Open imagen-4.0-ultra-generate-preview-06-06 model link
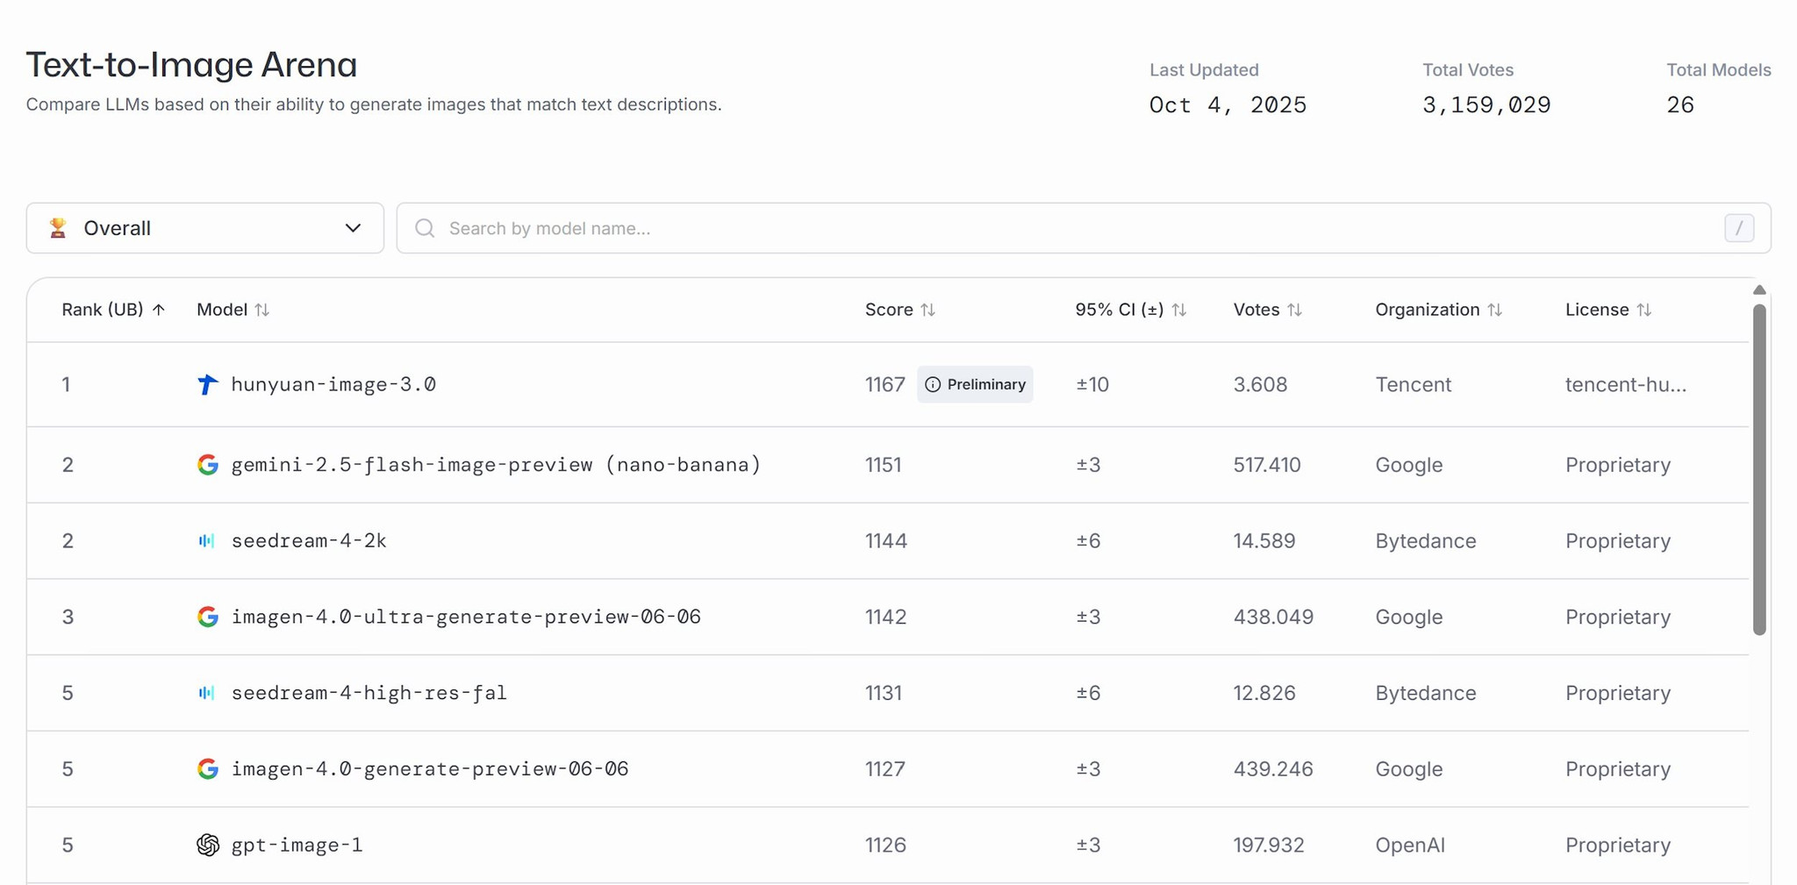1797x885 pixels. (466, 617)
